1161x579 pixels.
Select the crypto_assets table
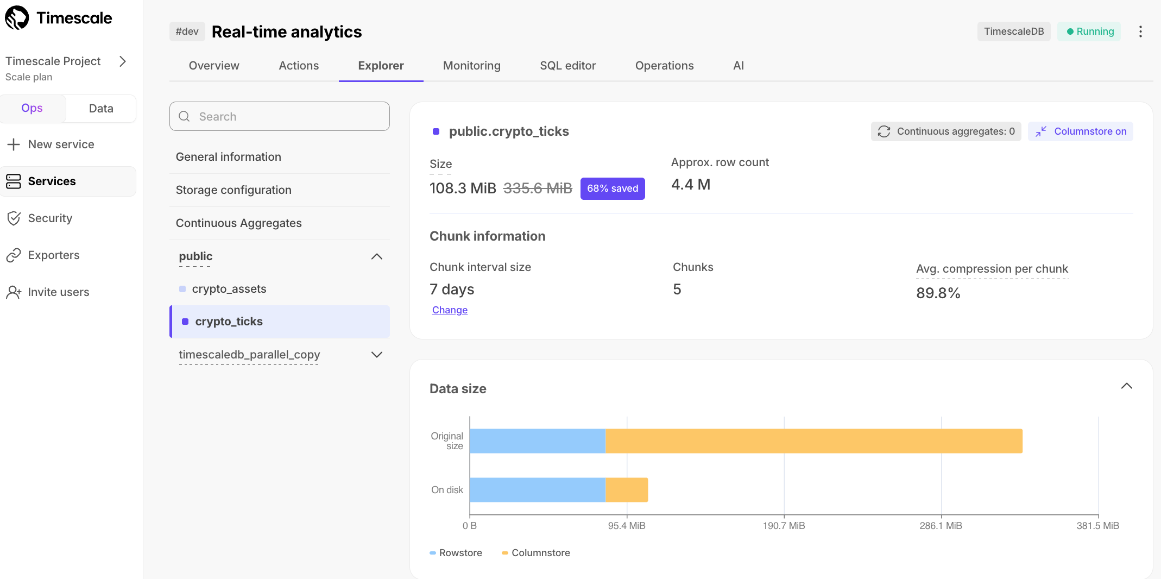click(x=280, y=289)
